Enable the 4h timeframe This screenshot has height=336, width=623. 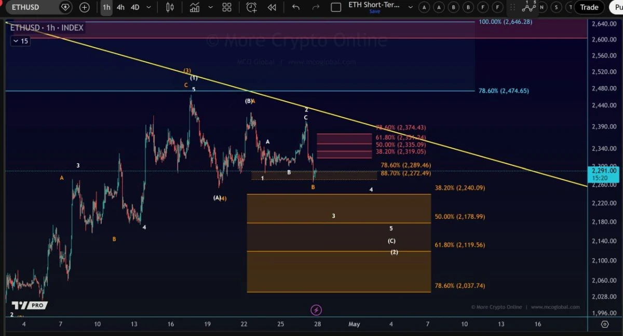(x=120, y=7)
